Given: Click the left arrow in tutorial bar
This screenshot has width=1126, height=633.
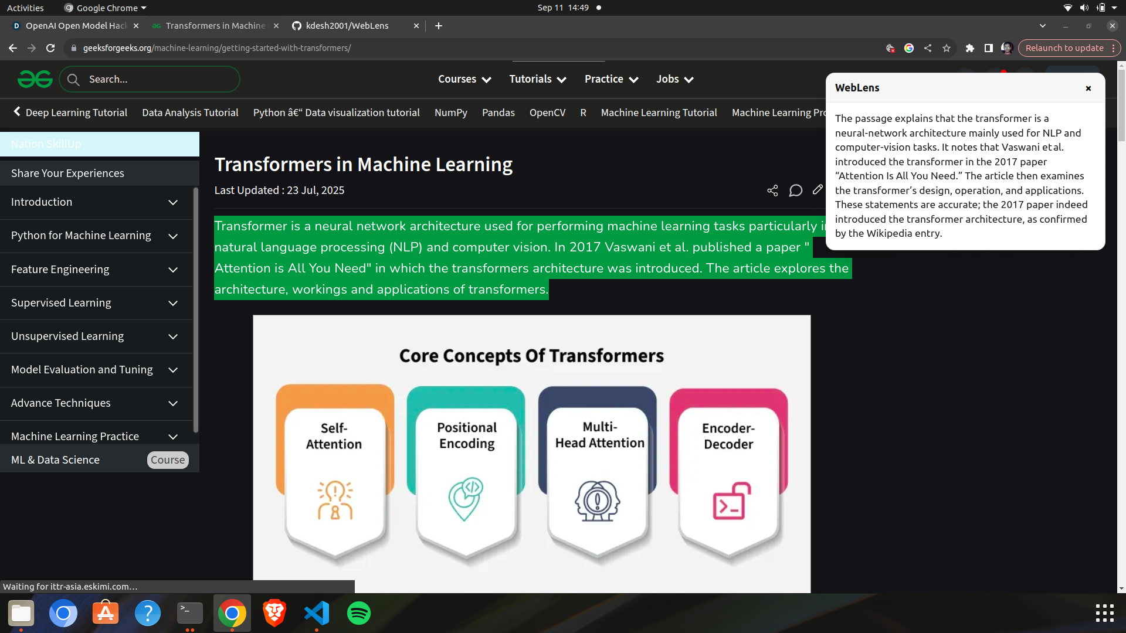Looking at the screenshot, I should tap(17, 112).
